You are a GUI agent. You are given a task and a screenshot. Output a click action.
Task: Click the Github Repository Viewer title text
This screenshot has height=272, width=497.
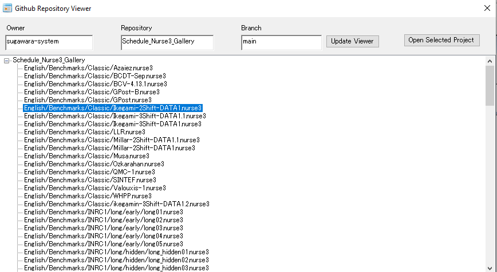[x=53, y=9]
